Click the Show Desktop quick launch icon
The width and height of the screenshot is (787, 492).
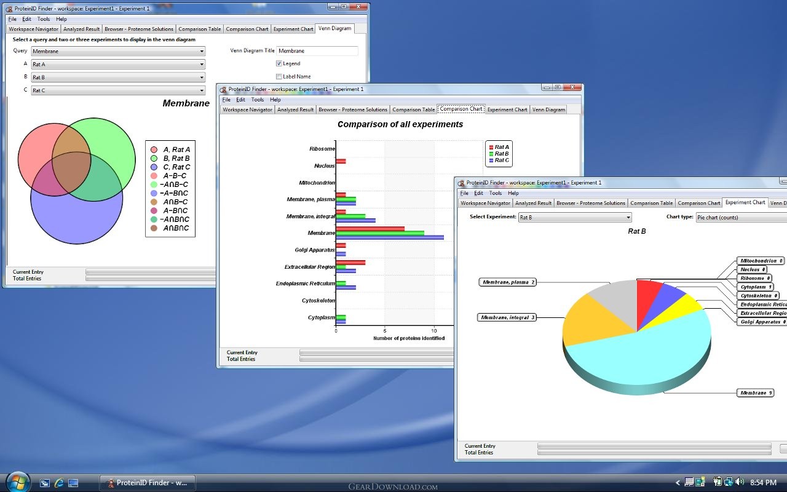point(73,483)
